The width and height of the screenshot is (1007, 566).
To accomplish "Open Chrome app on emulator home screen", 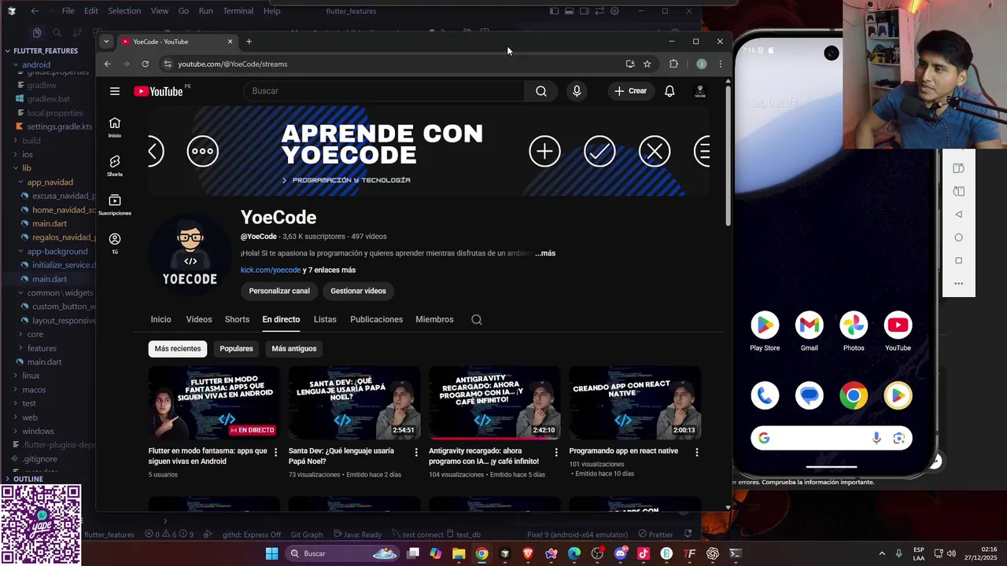I will [x=854, y=395].
